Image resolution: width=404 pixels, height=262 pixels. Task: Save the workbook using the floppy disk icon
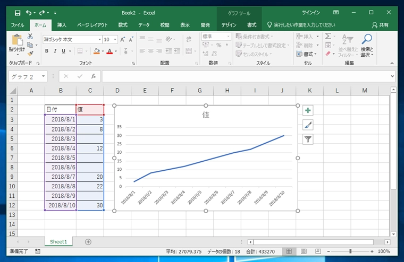pyautogui.click(x=17, y=13)
